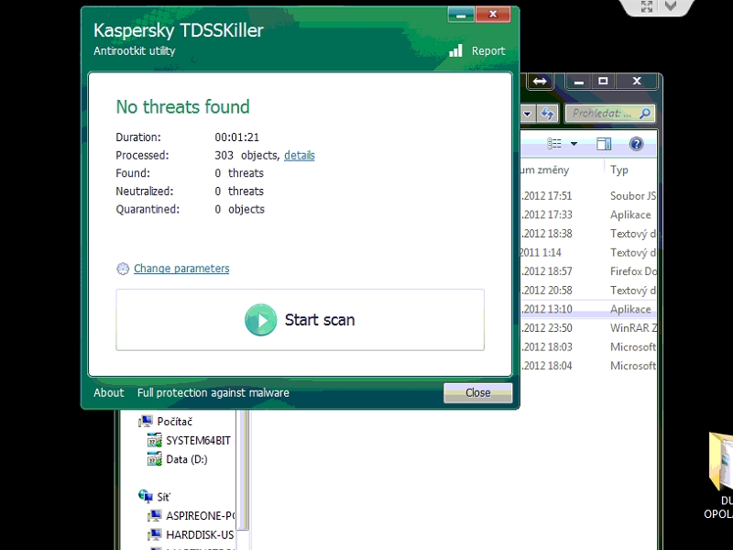This screenshot has height=550, width=733.
Task: Toggle the Explorer preview pane icon
Action: pos(604,144)
